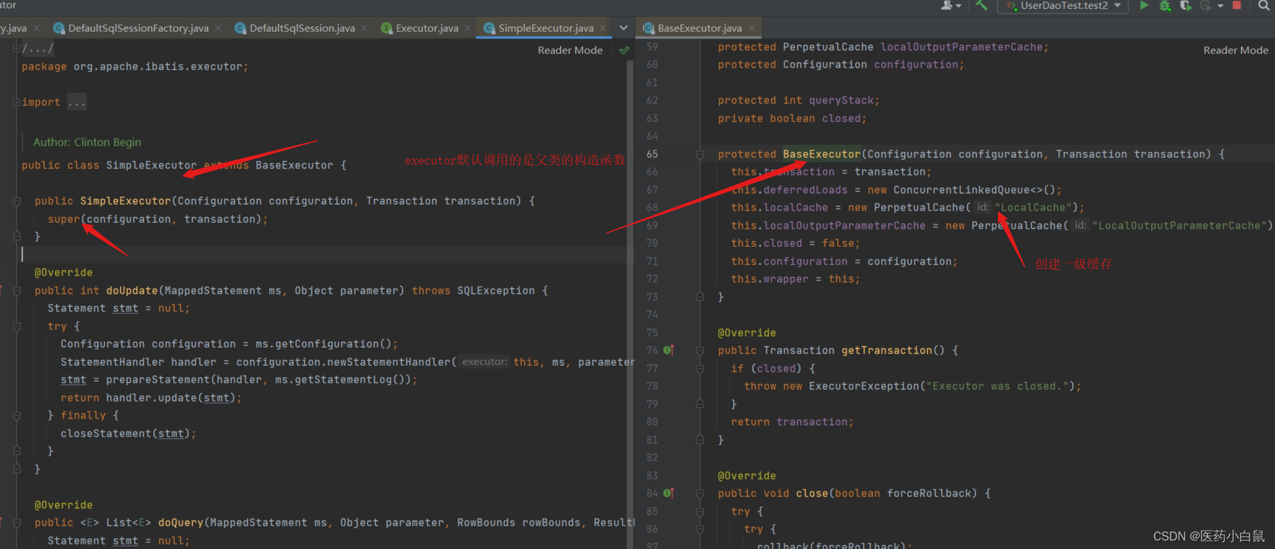The height and width of the screenshot is (549, 1275).
Task: Collapse the doQuery method fold
Action: pyautogui.click(x=17, y=523)
